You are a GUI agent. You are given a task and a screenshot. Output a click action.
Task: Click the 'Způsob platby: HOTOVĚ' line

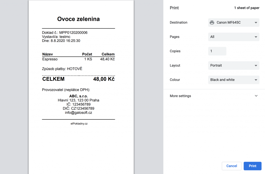pos(62,69)
